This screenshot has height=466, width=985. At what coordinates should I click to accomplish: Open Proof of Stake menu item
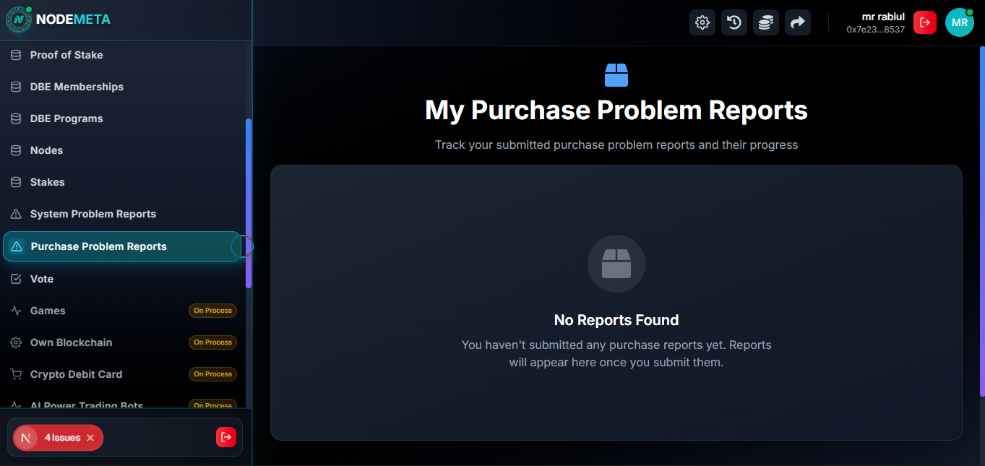[66, 55]
